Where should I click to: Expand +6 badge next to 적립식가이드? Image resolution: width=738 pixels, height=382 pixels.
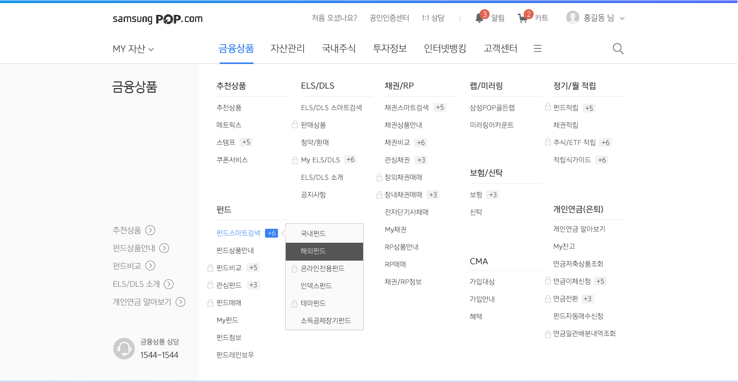[x=602, y=160]
